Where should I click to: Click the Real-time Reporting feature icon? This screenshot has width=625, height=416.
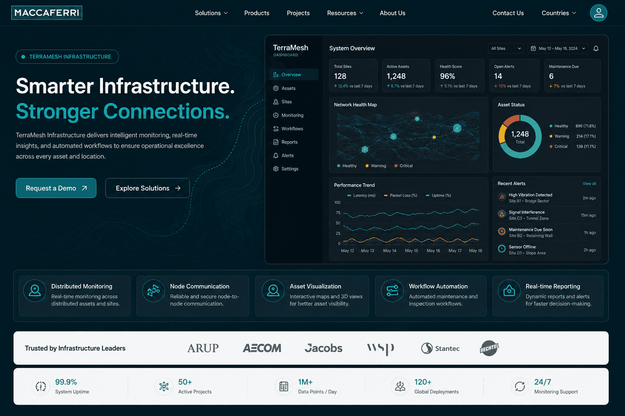[x=509, y=291]
